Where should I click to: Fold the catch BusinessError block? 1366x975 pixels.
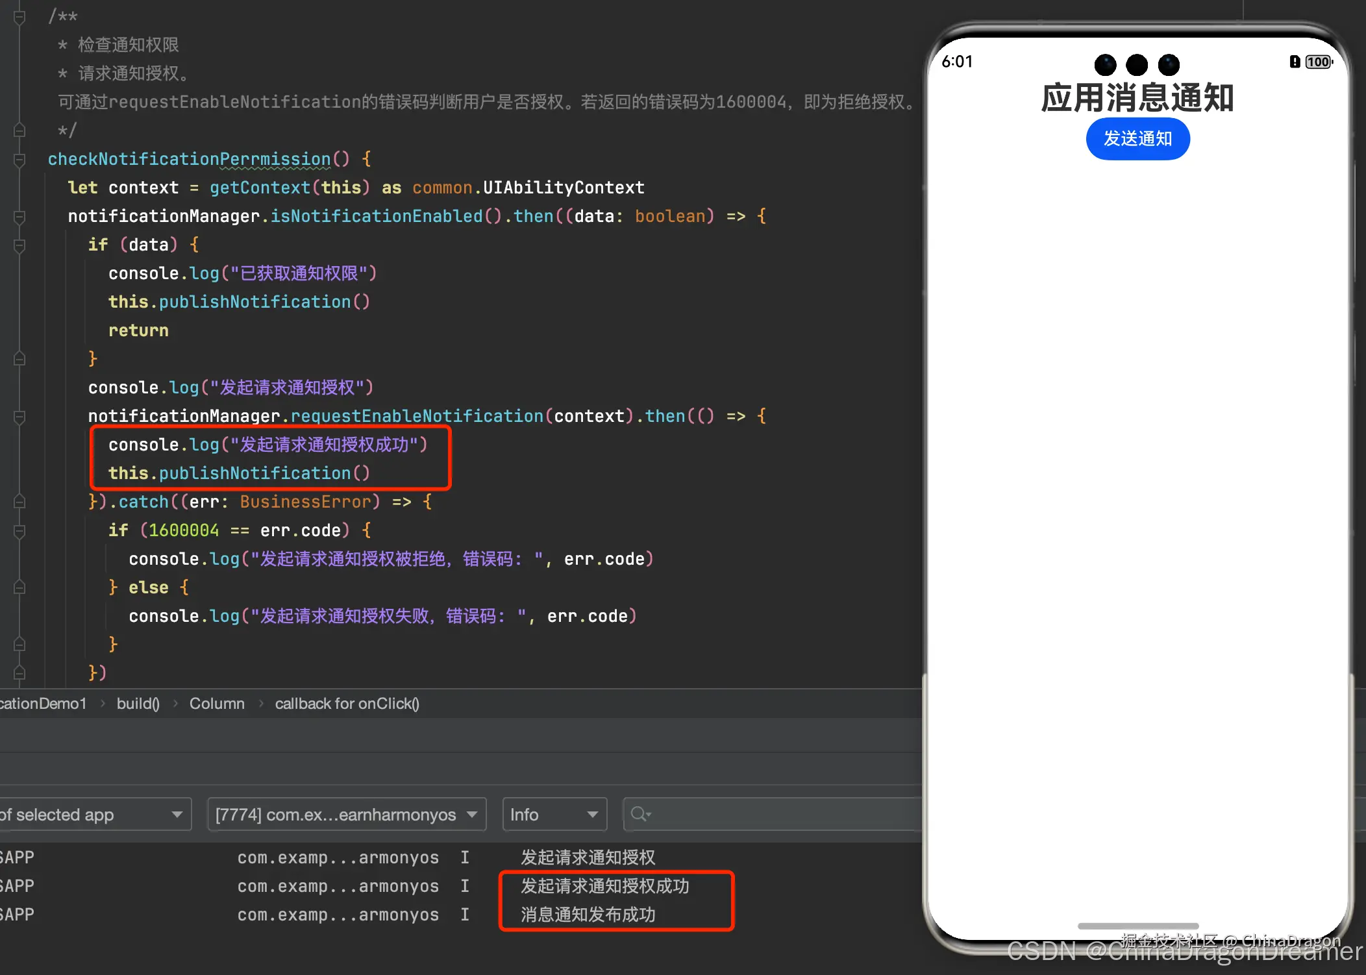click(19, 502)
